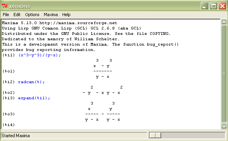Open the Help menu
The image size is (228, 141).
[66, 15]
